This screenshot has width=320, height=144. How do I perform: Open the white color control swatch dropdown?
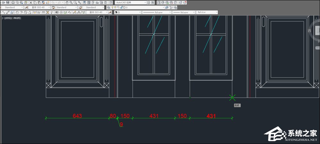point(127,12)
